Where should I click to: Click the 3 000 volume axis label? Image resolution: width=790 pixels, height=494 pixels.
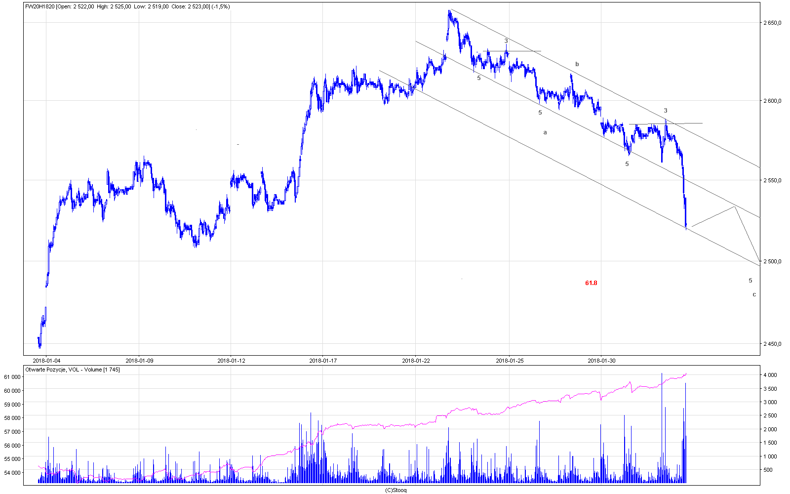[771, 403]
